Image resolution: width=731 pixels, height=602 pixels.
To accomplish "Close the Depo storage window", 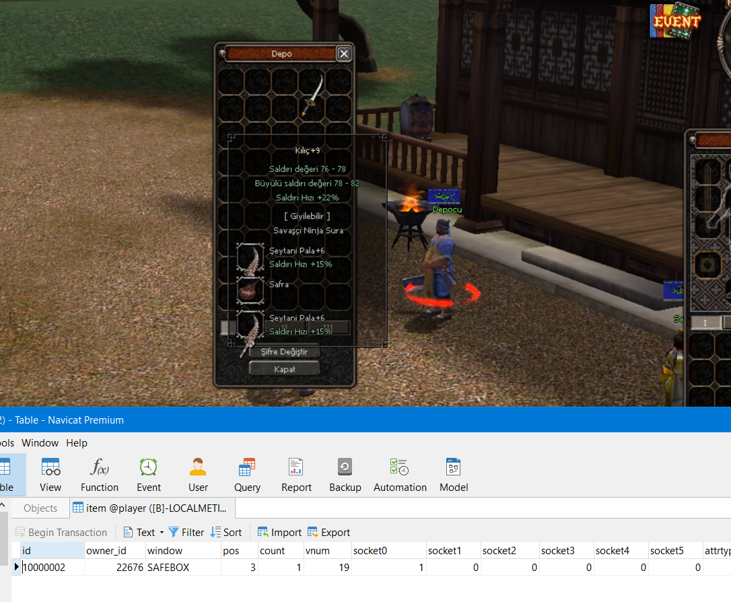I will point(344,54).
